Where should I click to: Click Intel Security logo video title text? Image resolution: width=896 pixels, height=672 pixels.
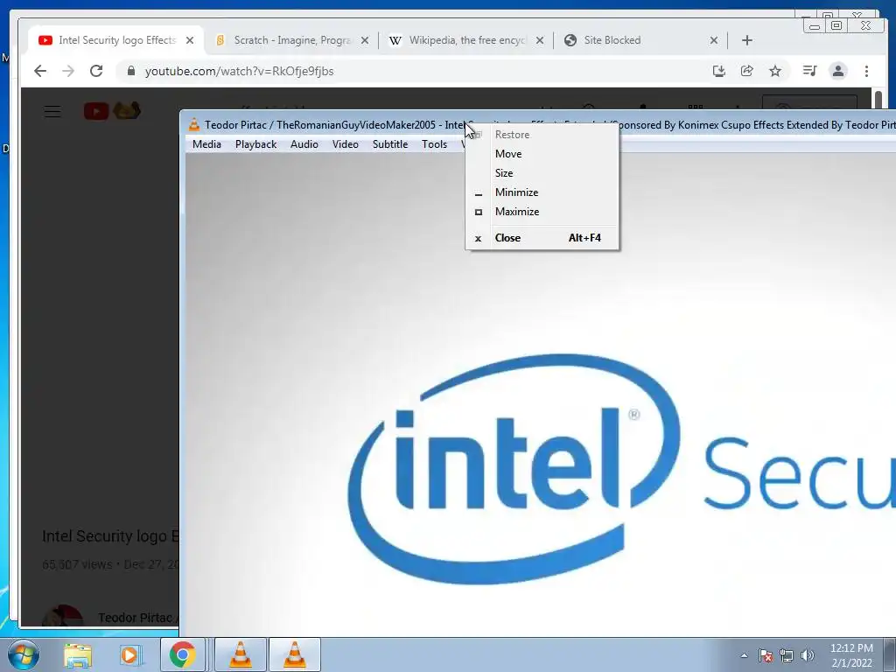coord(110,536)
